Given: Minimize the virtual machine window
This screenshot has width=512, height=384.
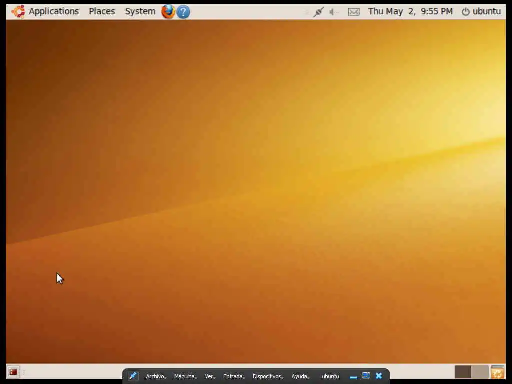Looking at the screenshot, I should [353, 377].
